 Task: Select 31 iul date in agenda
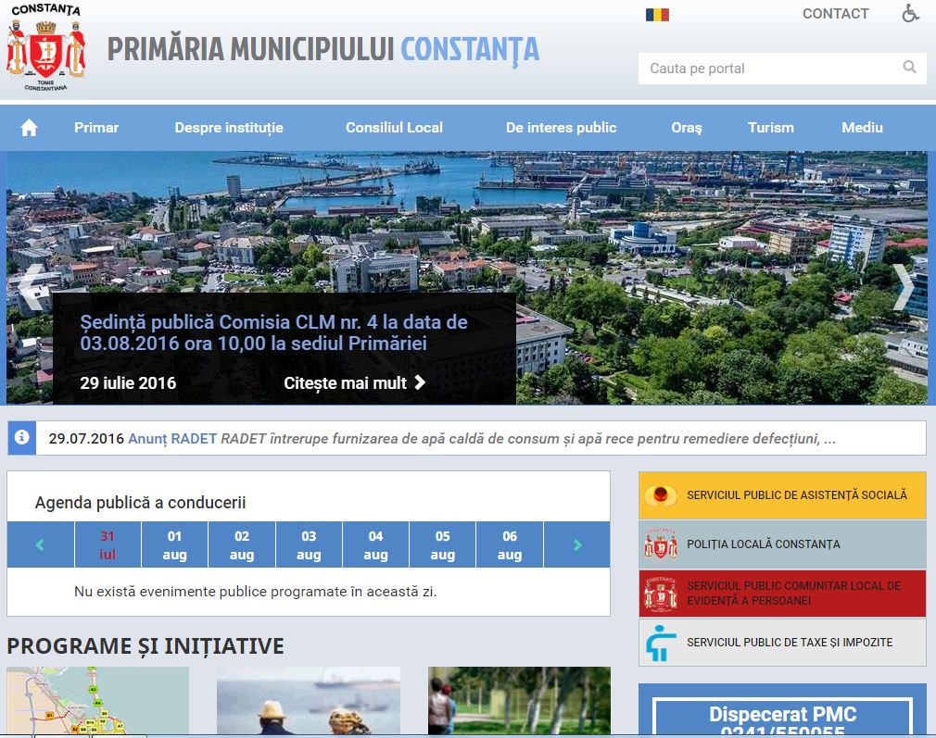point(108,544)
